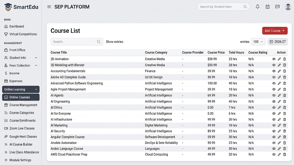Select Online Courses in sidebar
Viewport: 294px width, 165px height.
(21, 97)
